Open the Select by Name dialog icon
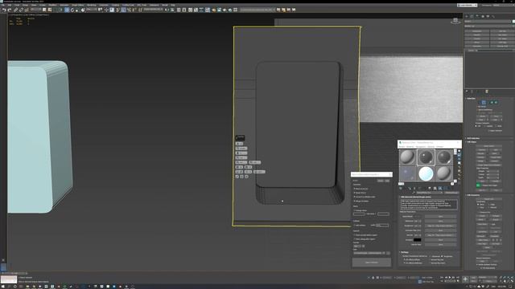The image size is (515, 289). click(x=50, y=10)
